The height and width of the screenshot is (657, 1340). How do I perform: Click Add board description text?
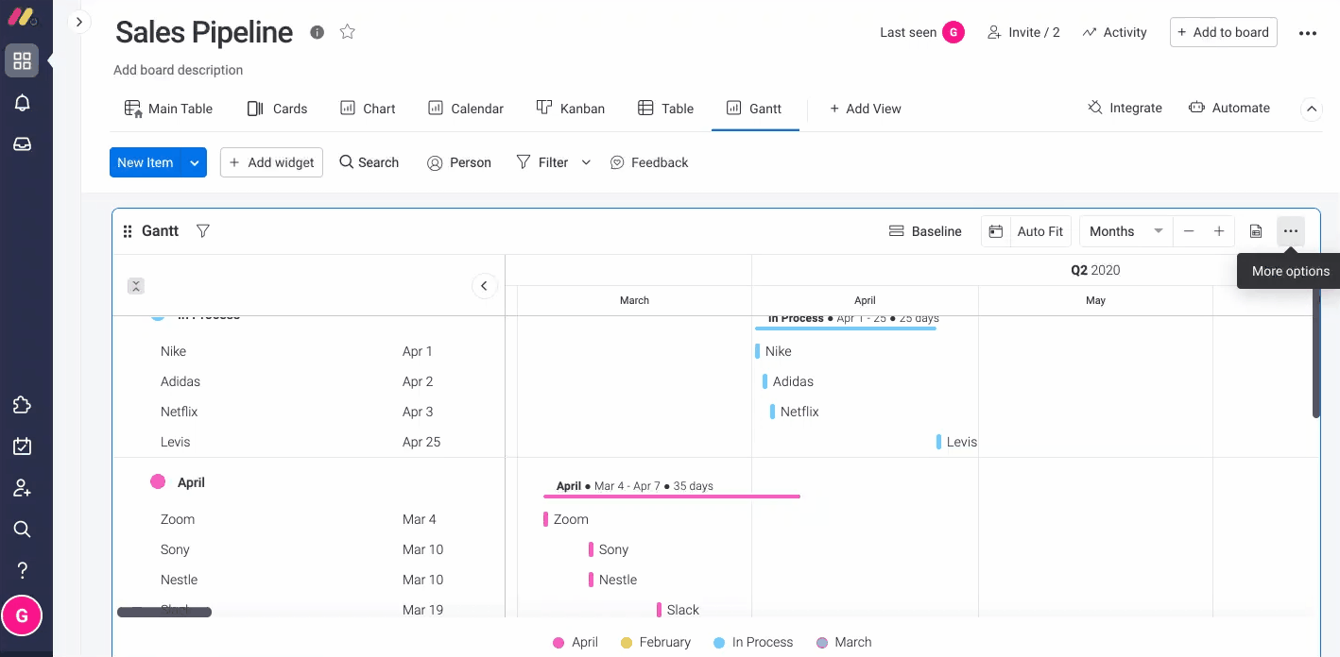[178, 70]
